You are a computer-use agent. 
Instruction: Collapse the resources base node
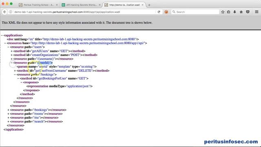click(x=5, y=43)
